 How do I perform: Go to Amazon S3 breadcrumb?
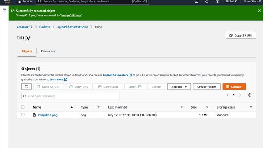pyautogui.click(x=24, y=27)
